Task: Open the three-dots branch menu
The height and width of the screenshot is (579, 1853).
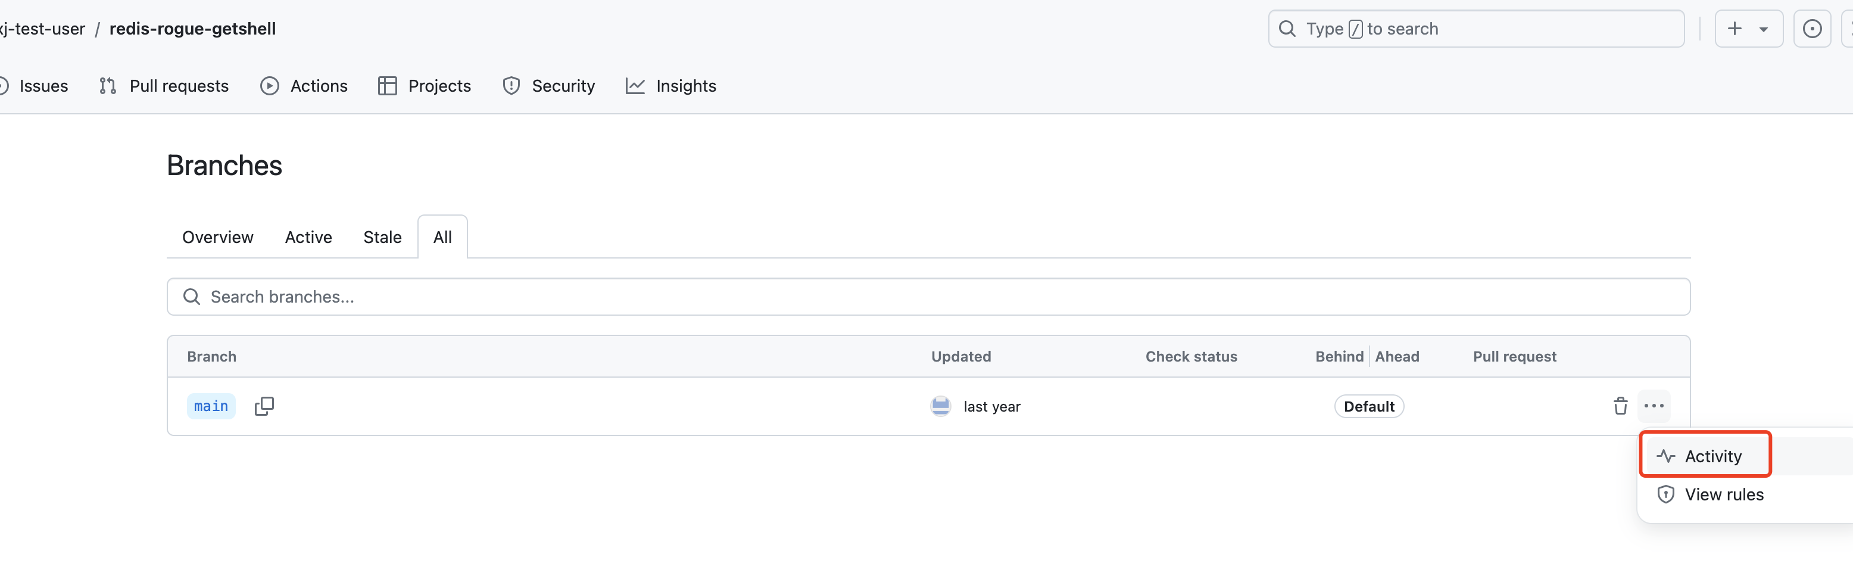Action: pyautogui.click(x=1654, y=406)
